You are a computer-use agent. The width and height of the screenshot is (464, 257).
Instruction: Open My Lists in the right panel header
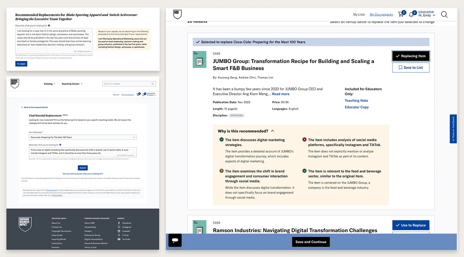coord(359,15)
